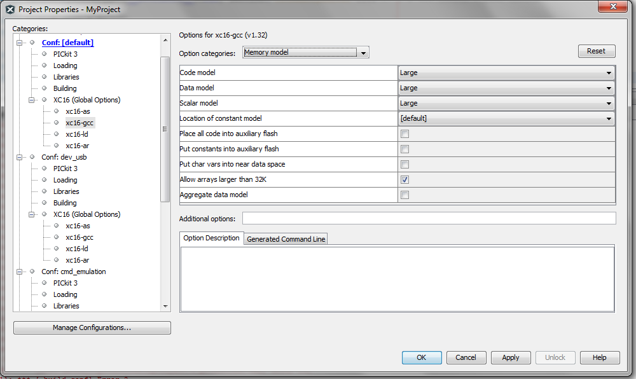This screenshot has width=636, height=379.
Task: Uncheck Allow arrays larger than 32K
Action: point(404,179)
